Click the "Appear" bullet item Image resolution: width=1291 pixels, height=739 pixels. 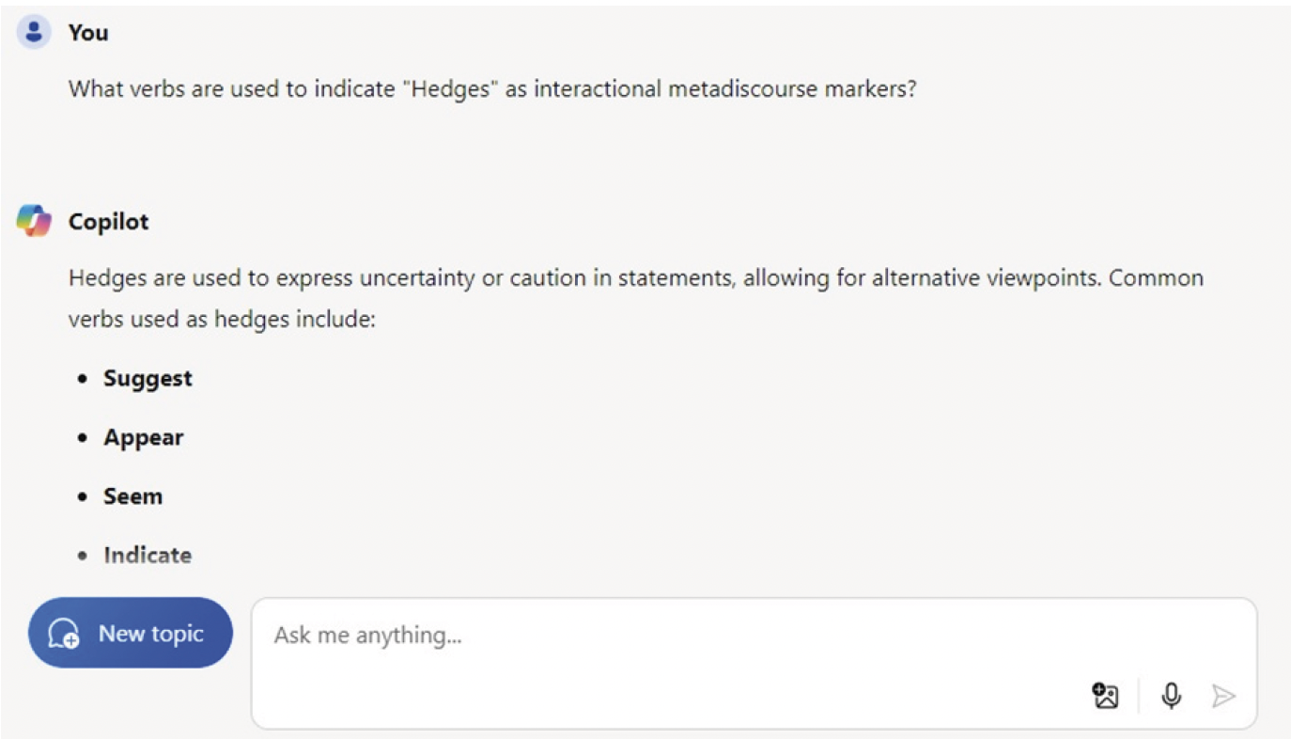(144, 437)
